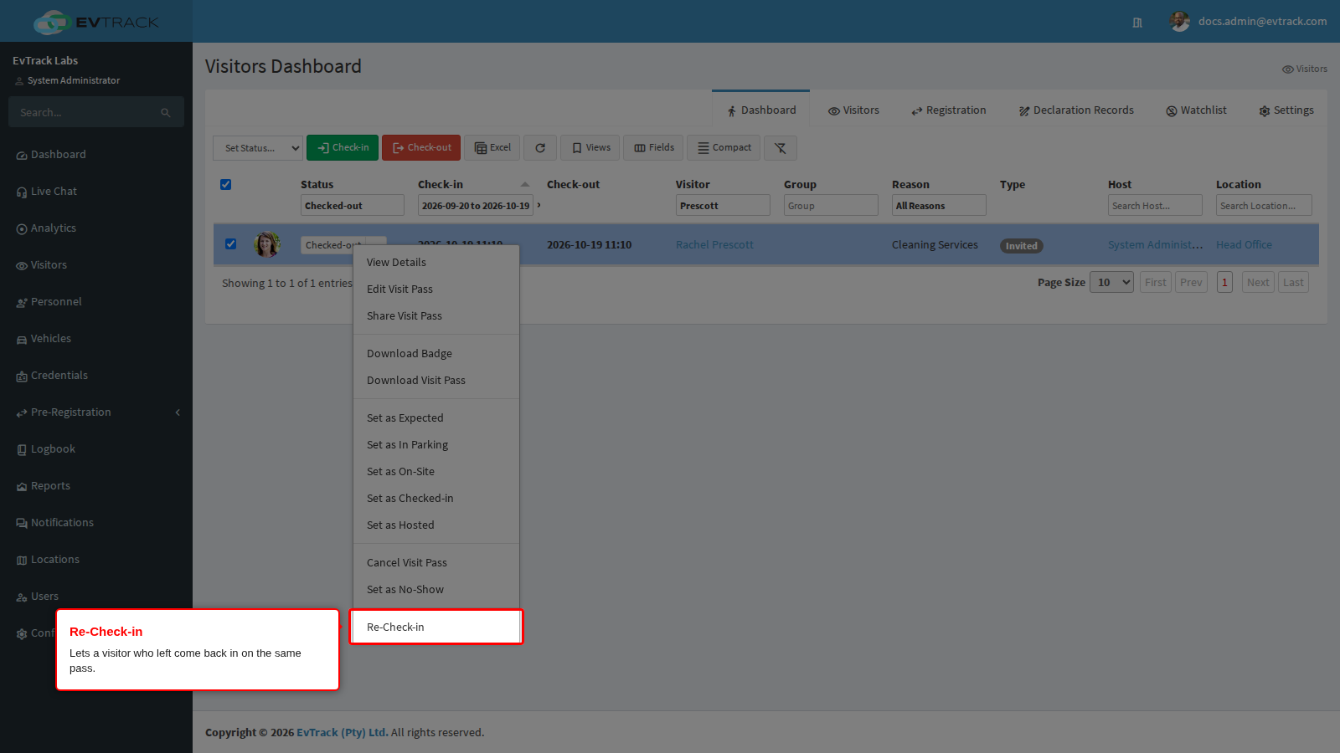Expand Pre-Registration sidebar chevron
This screenshot has height=753, width=1340.
(x=178, y=412)
